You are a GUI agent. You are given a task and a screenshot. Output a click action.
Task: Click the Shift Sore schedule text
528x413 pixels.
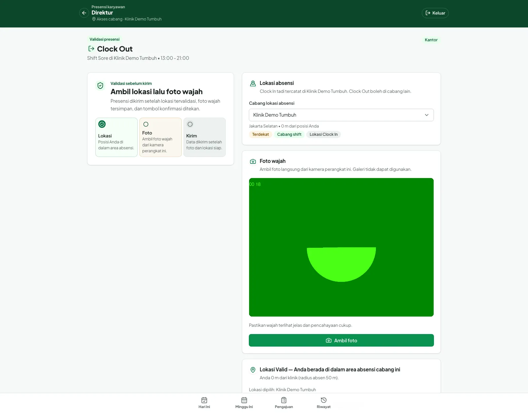point(138,58)
